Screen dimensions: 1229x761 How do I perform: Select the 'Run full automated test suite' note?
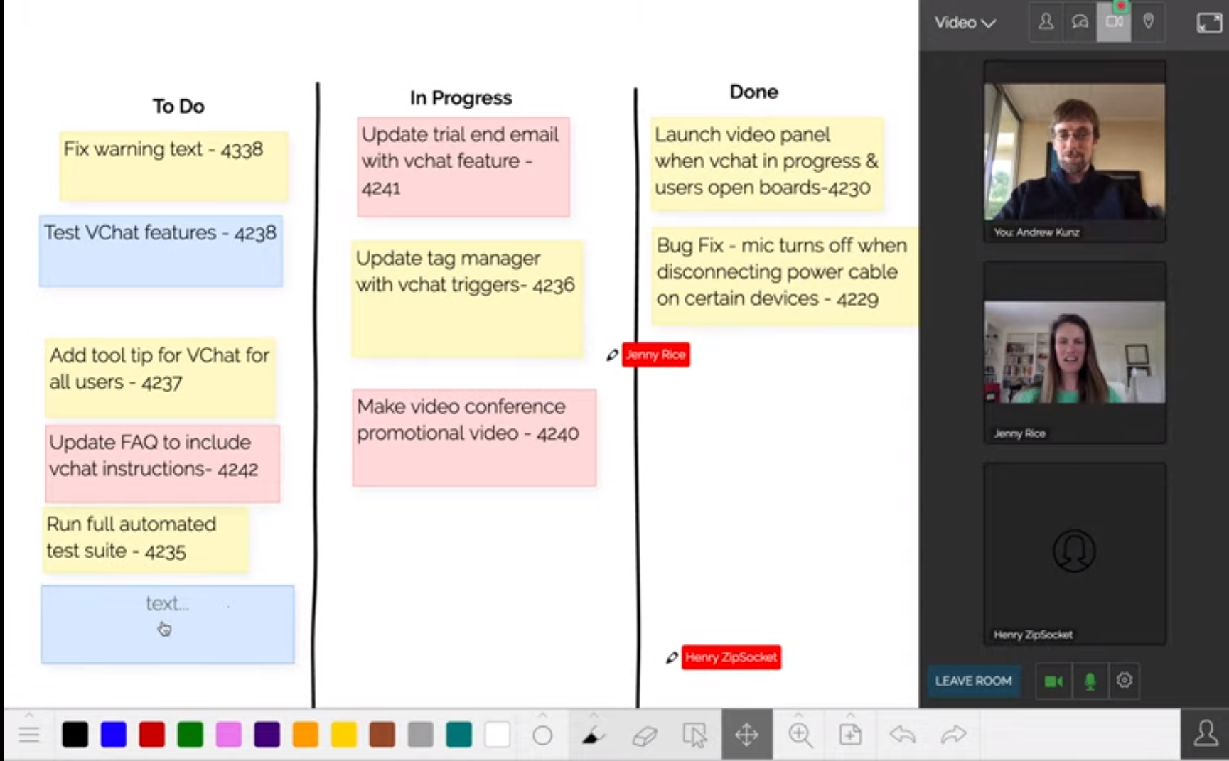(x=146, y=539)
